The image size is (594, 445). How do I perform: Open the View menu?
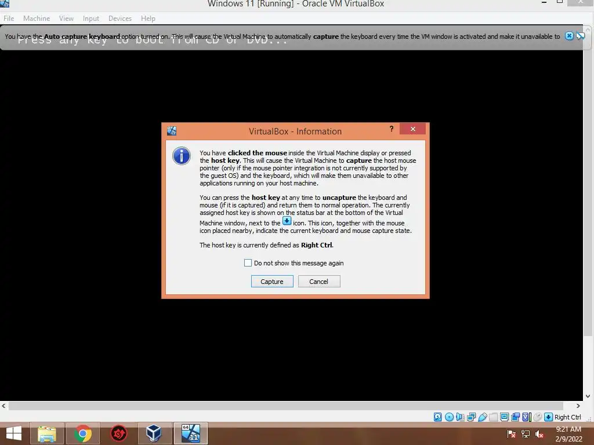(x=66, y=18)
